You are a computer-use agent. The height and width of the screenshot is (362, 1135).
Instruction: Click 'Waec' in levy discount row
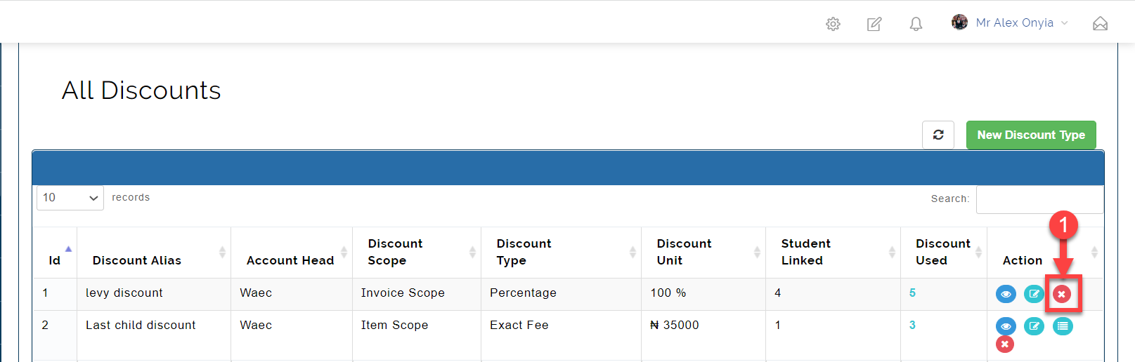point(256,293)
